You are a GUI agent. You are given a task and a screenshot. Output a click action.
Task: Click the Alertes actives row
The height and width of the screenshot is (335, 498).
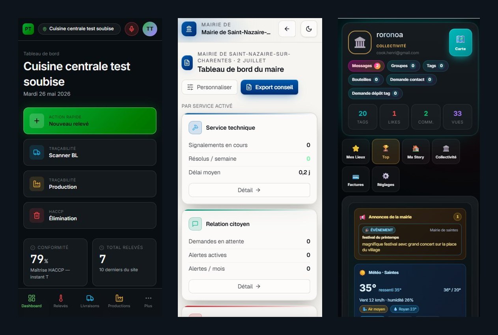(x=249, y=255)
